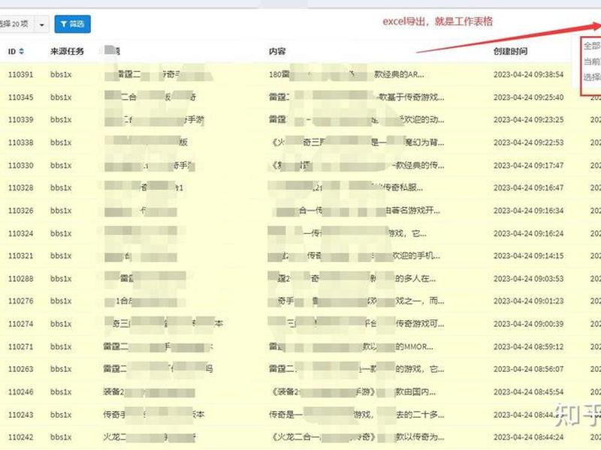This screenshot has width=601, height=450.
Task: Select row ID 110345
Action: point(21,97)
